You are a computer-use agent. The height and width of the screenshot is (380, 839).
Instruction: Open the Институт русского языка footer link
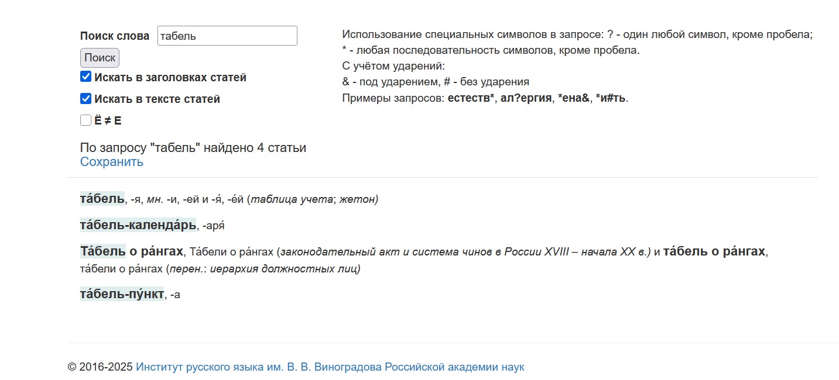click(x=330, y=367)
